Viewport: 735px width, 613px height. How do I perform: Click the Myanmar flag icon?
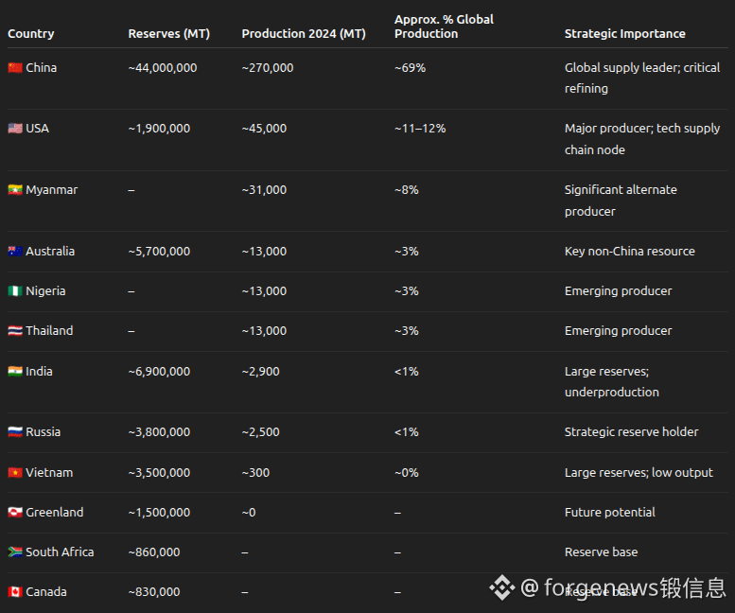pyautogui.click(x=14, y=190)
